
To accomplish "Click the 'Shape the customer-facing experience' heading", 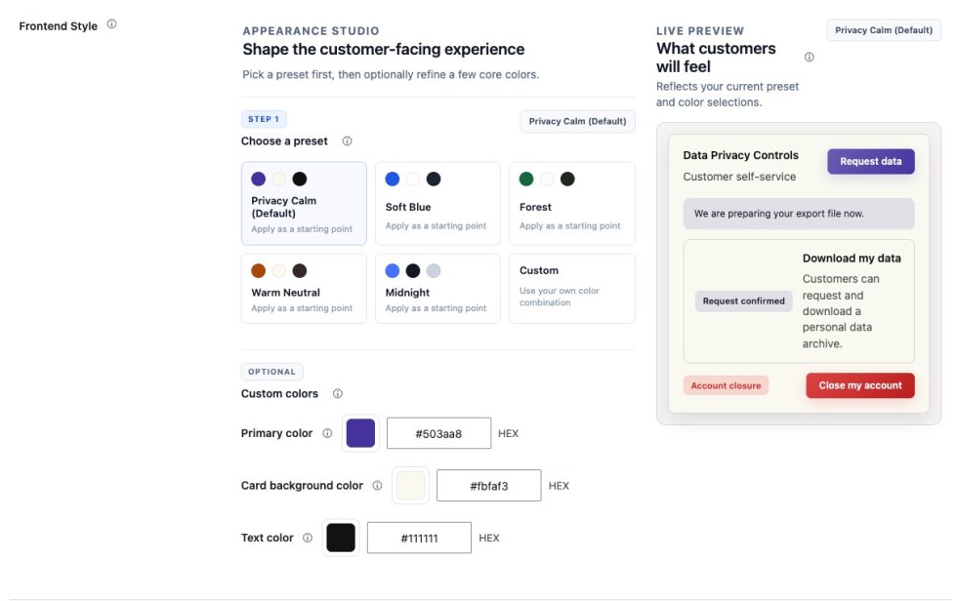I will tap(384, 50).
